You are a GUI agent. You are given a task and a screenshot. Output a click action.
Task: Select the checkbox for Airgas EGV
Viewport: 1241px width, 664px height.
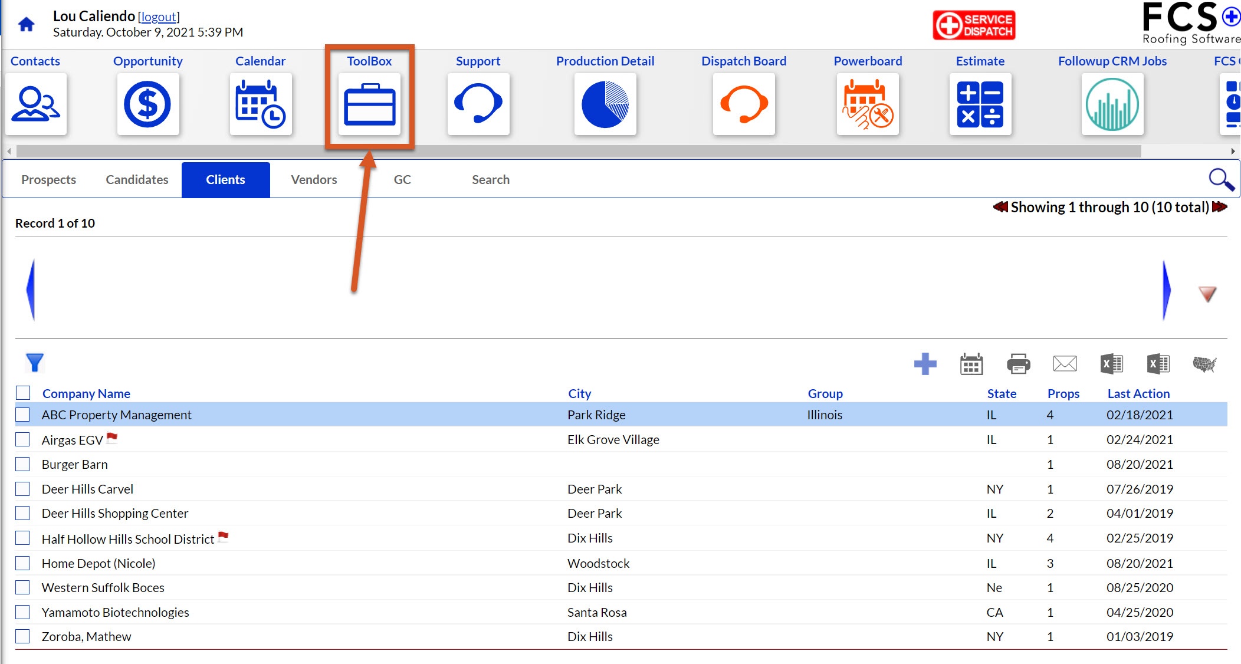pyautogui.click(x=22, y=439)
